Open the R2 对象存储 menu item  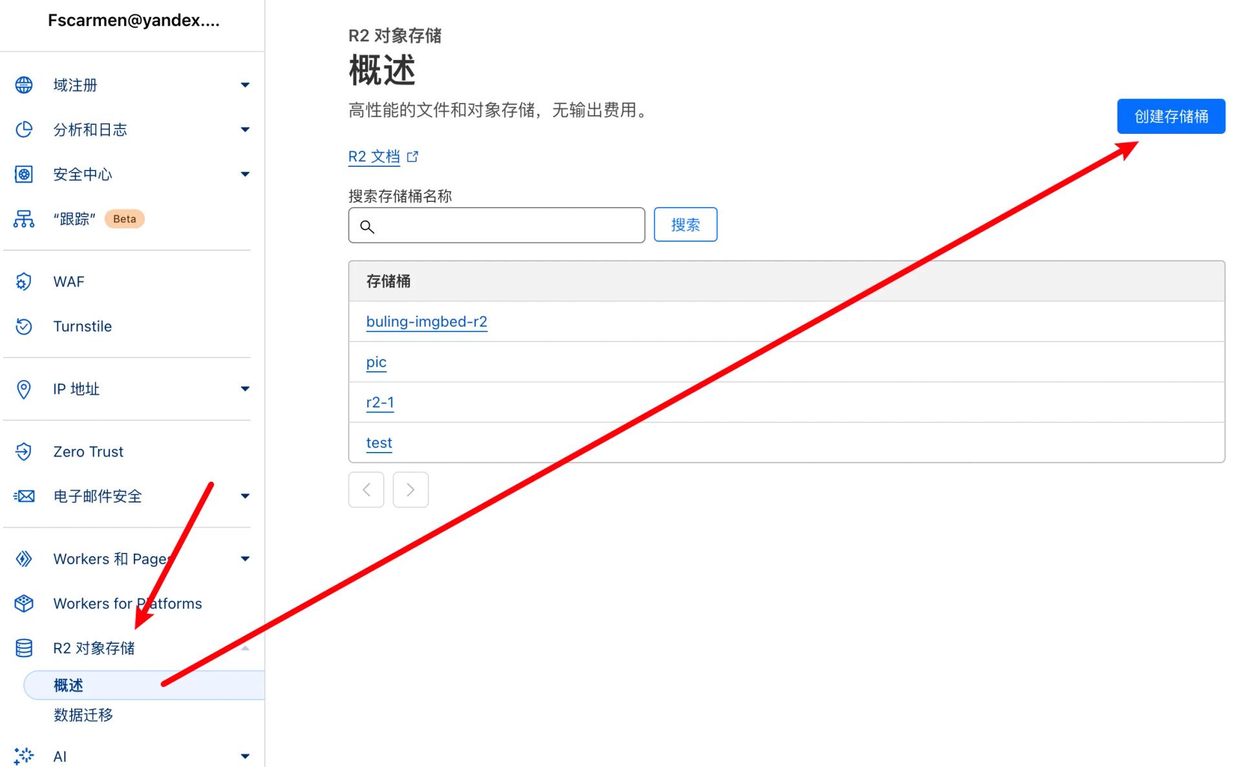pos(94,648)
